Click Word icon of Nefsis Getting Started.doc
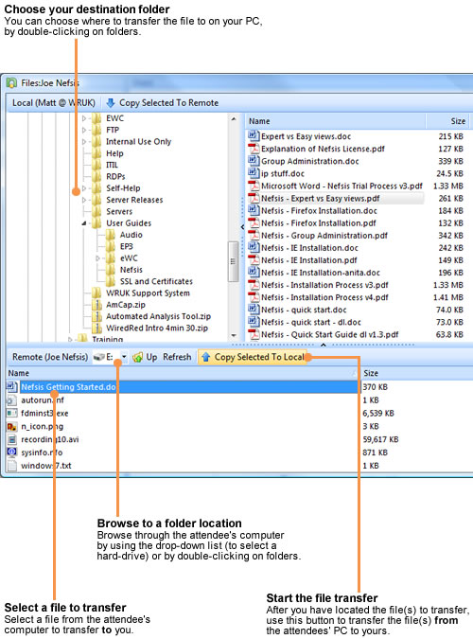This screenshot has width=473, height=639. tap(11, 387)
